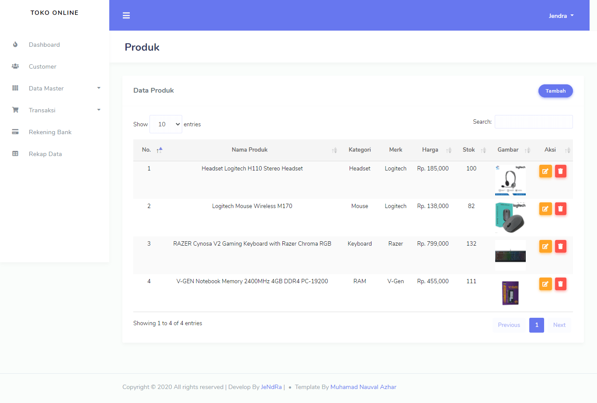Click the price 'Rp. 799,000'
The image size is (597, 403).
coord(433,243)
